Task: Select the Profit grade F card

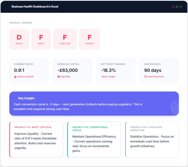Action: click(41, 39)
